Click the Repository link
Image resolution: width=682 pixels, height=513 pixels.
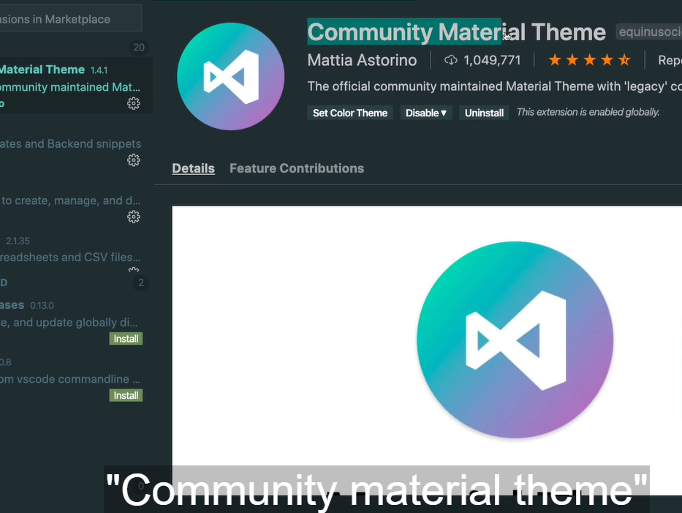click(670, 60)
